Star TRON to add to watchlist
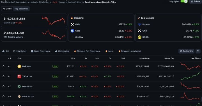 (3, 76)
